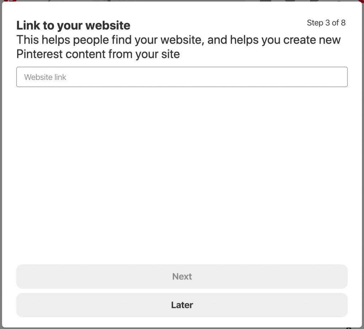
Task: Choose Later to skip linking website
Action: point(182,305)
